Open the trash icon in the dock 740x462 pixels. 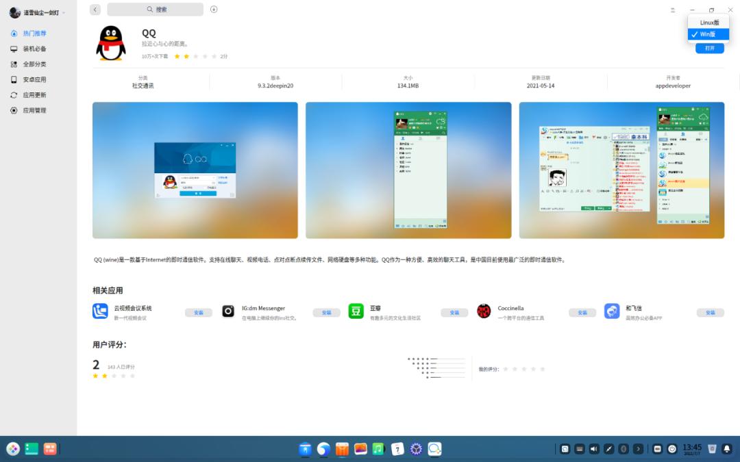(x=712, y=449)
